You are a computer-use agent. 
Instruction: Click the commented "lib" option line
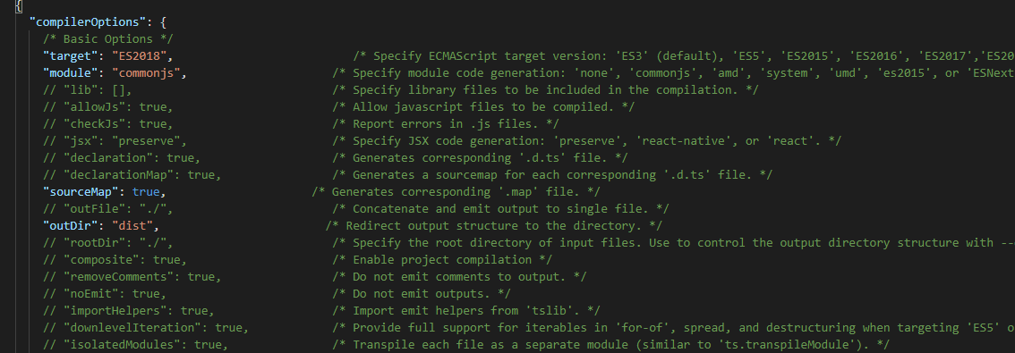tap(88, 90)
